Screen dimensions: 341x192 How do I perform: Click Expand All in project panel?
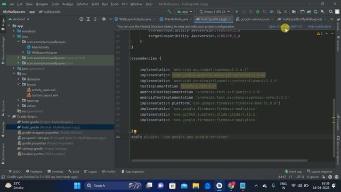[x=88, y=19]
